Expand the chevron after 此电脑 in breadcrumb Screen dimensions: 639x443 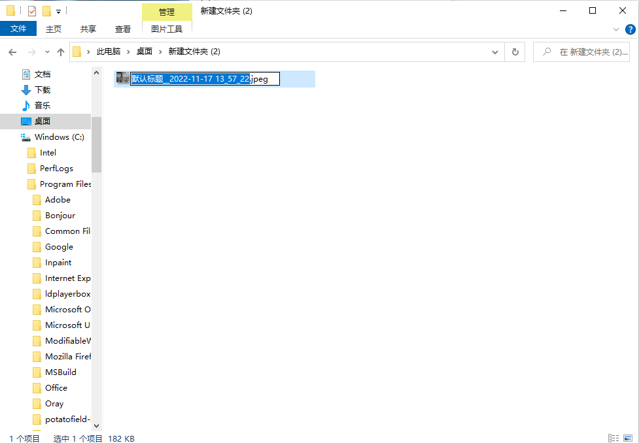(128, 52)
